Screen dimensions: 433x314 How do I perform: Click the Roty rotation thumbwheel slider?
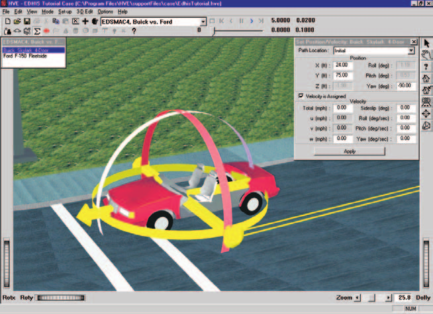tap(61, 297)
